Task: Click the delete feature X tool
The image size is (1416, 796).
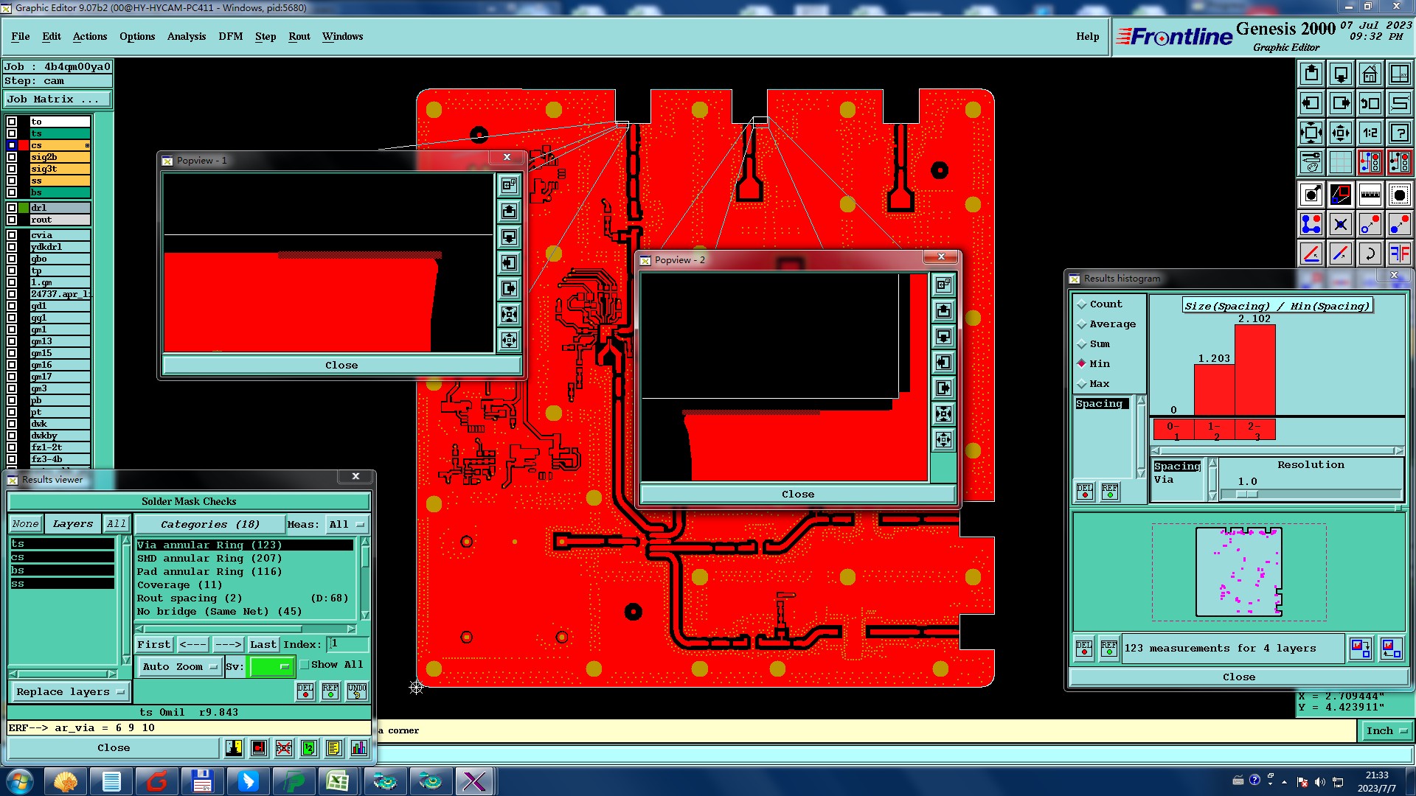Action: click(1340, 225)
